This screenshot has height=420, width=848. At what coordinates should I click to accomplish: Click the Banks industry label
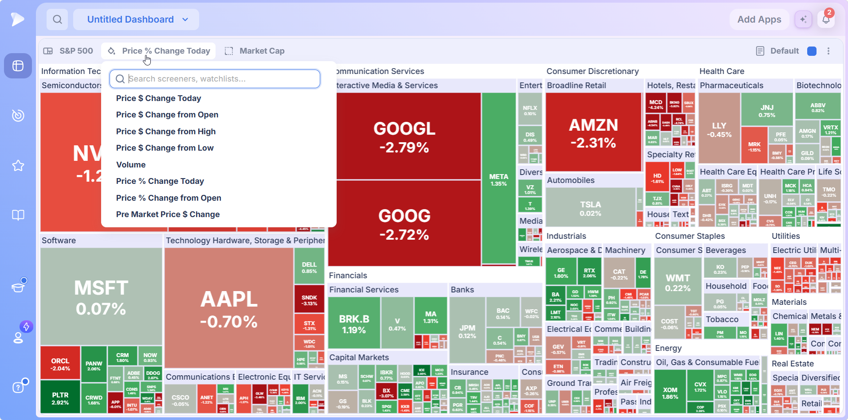[x=462, y=290]
